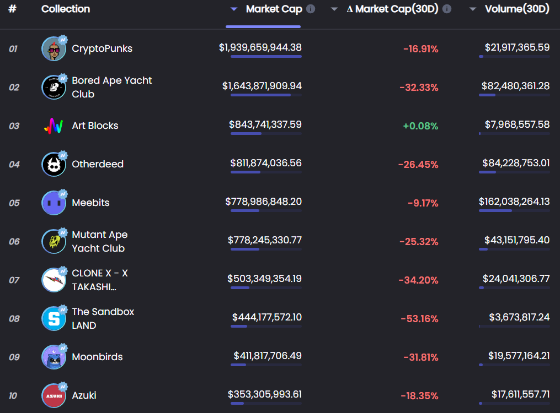The height and width of the screenshot is (413, 560).
Task: Sort by Volume(30D) using its arrow
Action: [x=472, y=9]
